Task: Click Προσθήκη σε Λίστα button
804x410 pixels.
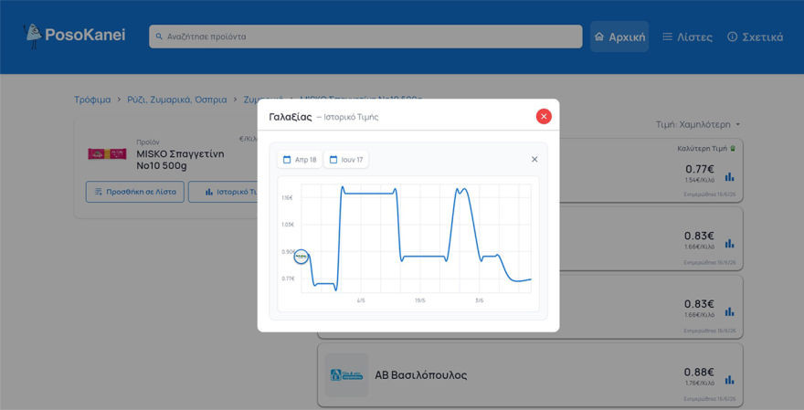Action: pyautogui.click(x=135, y=192)
